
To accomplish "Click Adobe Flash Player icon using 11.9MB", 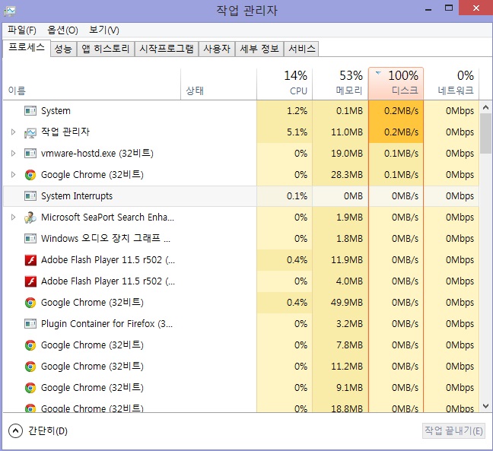I will click(30, 260).
